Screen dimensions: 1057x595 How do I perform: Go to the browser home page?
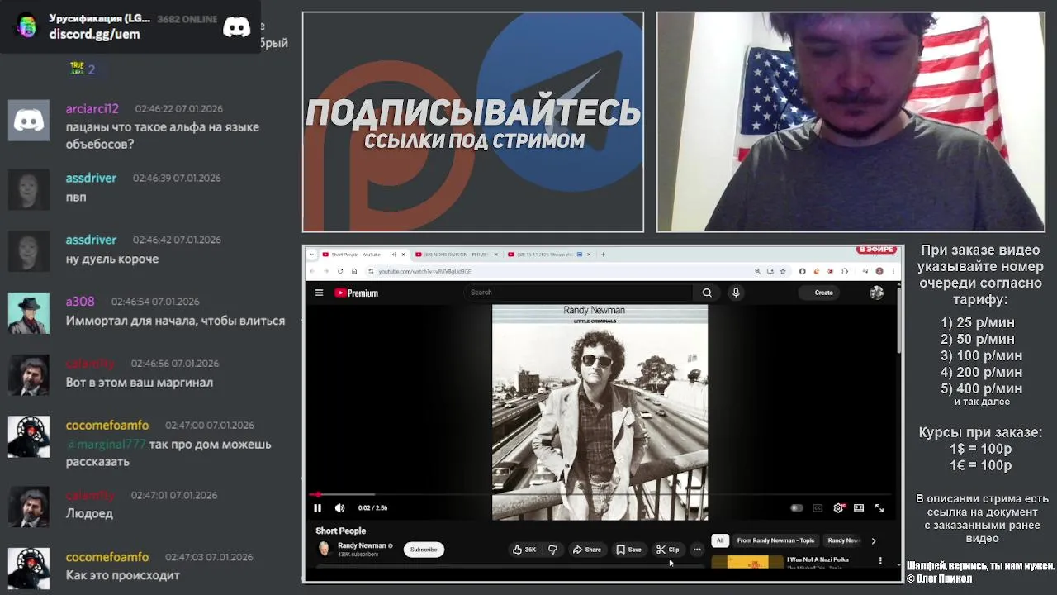(354, 271)
